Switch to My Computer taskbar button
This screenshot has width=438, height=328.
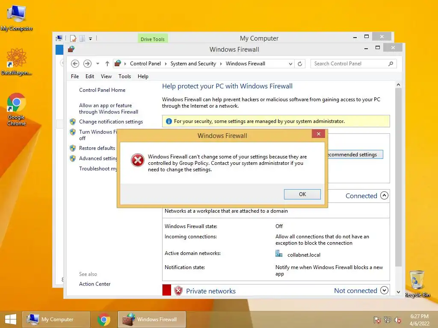click(56, 319)
